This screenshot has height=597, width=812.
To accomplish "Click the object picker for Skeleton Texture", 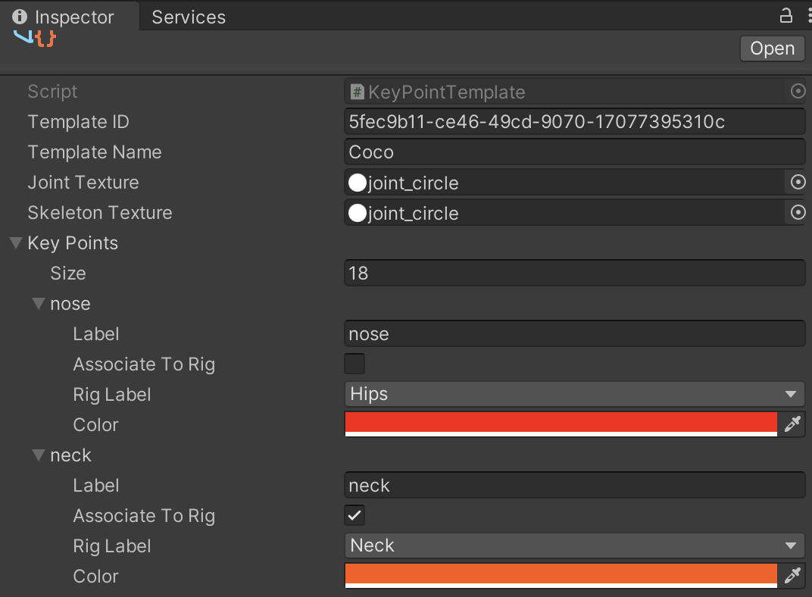I will coord(797,213).
